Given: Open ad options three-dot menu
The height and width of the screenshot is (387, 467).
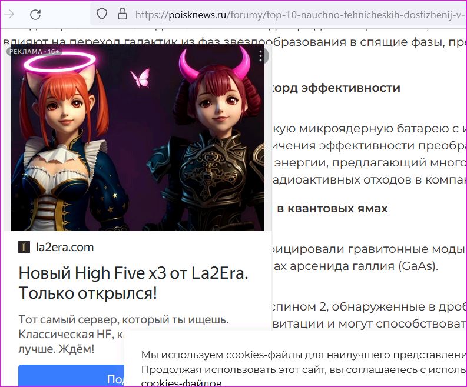Looking at the screenshot, I should point(261,56).
